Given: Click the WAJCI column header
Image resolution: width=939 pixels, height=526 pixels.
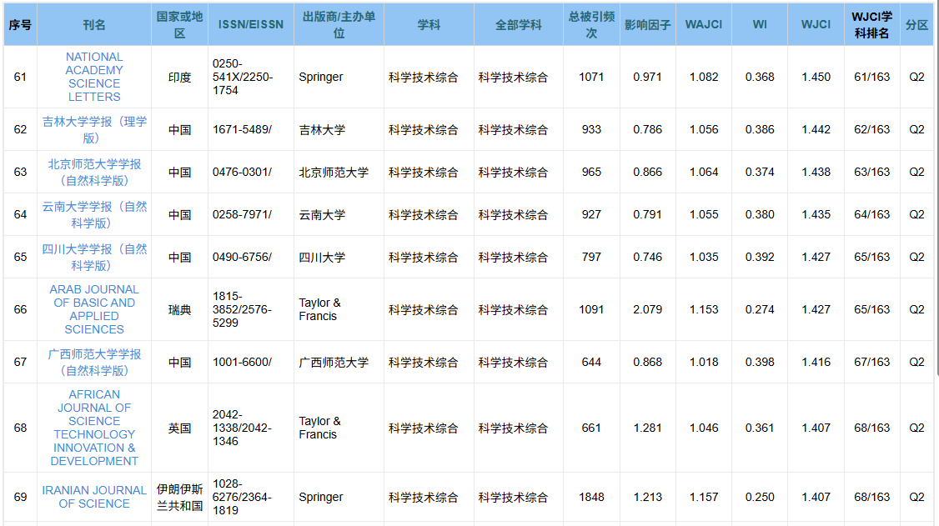Looking at the screenshot, I should point(703,25).
